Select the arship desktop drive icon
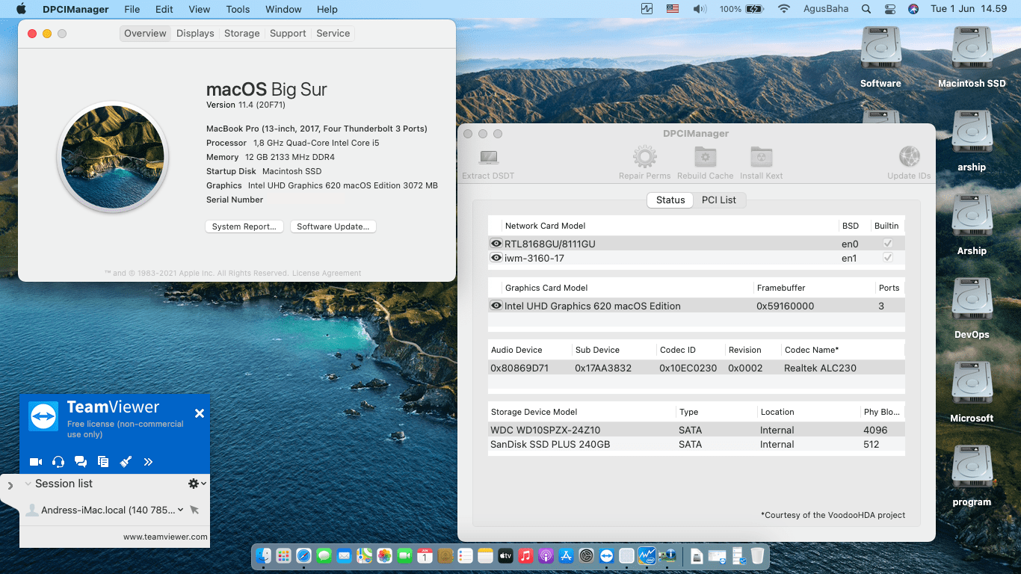The image size is (1021, 574). 972,132
